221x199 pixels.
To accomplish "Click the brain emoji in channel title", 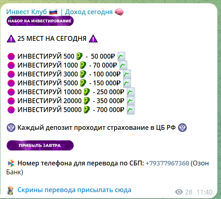I will [119, 12].
